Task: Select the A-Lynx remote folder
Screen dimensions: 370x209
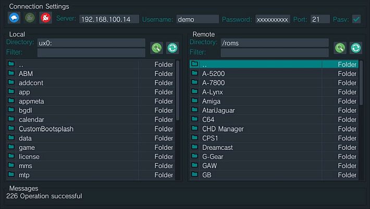Action: pos(274,92)
